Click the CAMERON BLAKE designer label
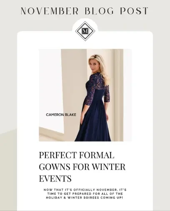 pyautogui.click(x=61, y=115)
